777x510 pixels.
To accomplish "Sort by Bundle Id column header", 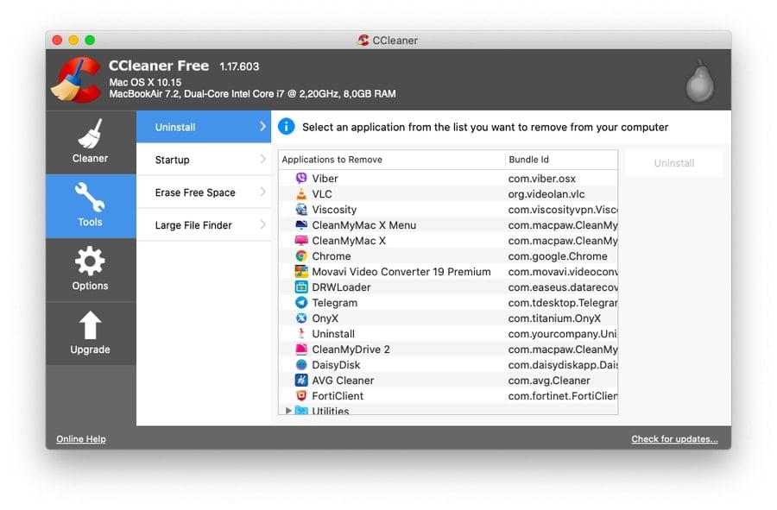I will 561,160.
